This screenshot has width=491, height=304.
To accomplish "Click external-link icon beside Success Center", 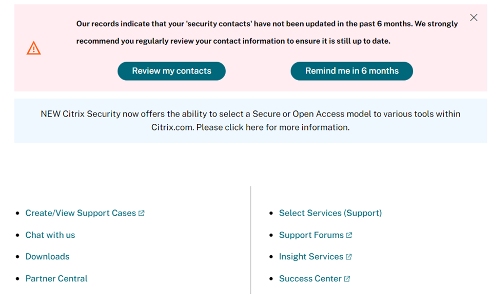I will coord(347,279).
